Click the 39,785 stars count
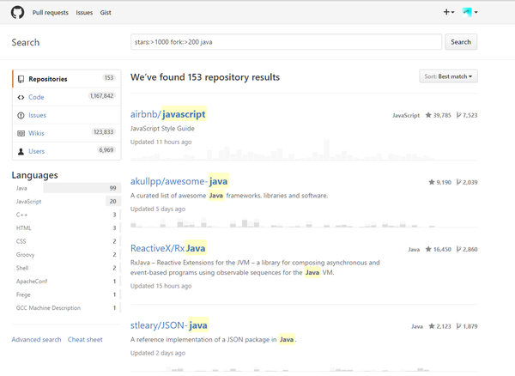 point(442,115)
